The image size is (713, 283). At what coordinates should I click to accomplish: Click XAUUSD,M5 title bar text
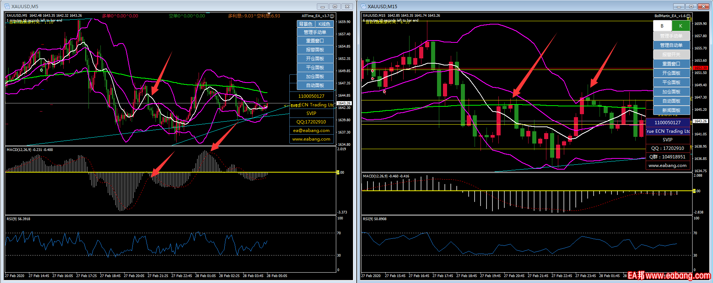tap(25, 6)
